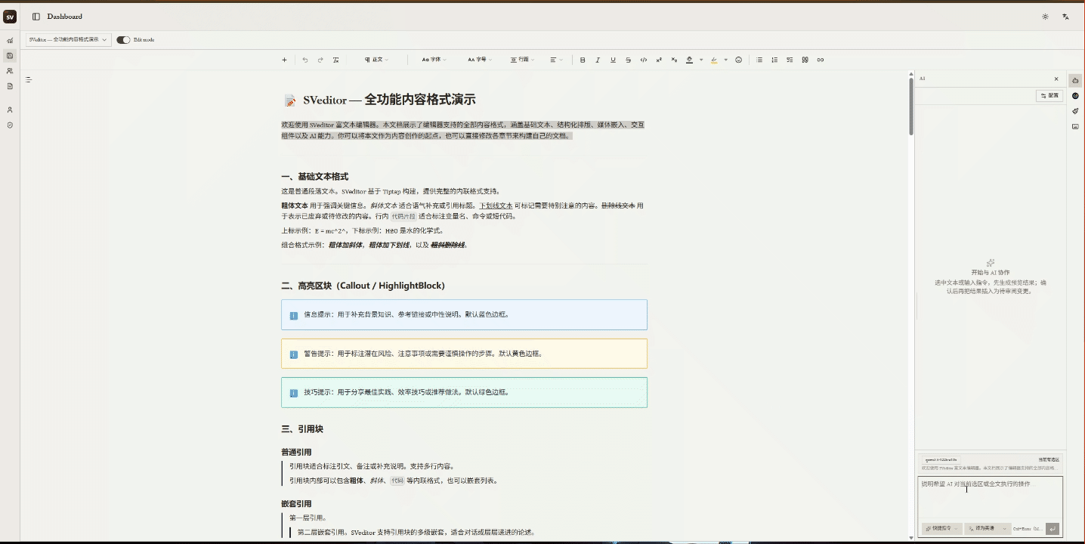
Task: Click the heading 一、基础文本格式
Action: pos(314,176)
